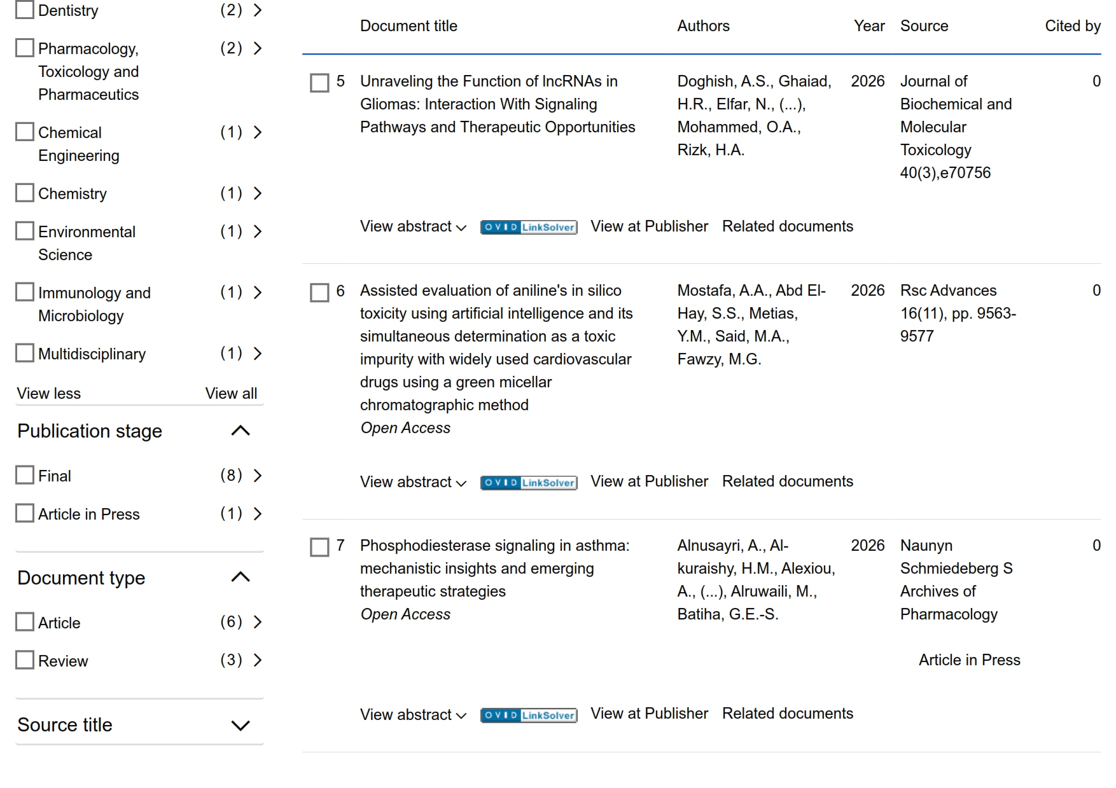The height and width of the screenshot is (788, 1116).
Task: Click arrow next to Article in Press filter
Action: tap(258, 514)
